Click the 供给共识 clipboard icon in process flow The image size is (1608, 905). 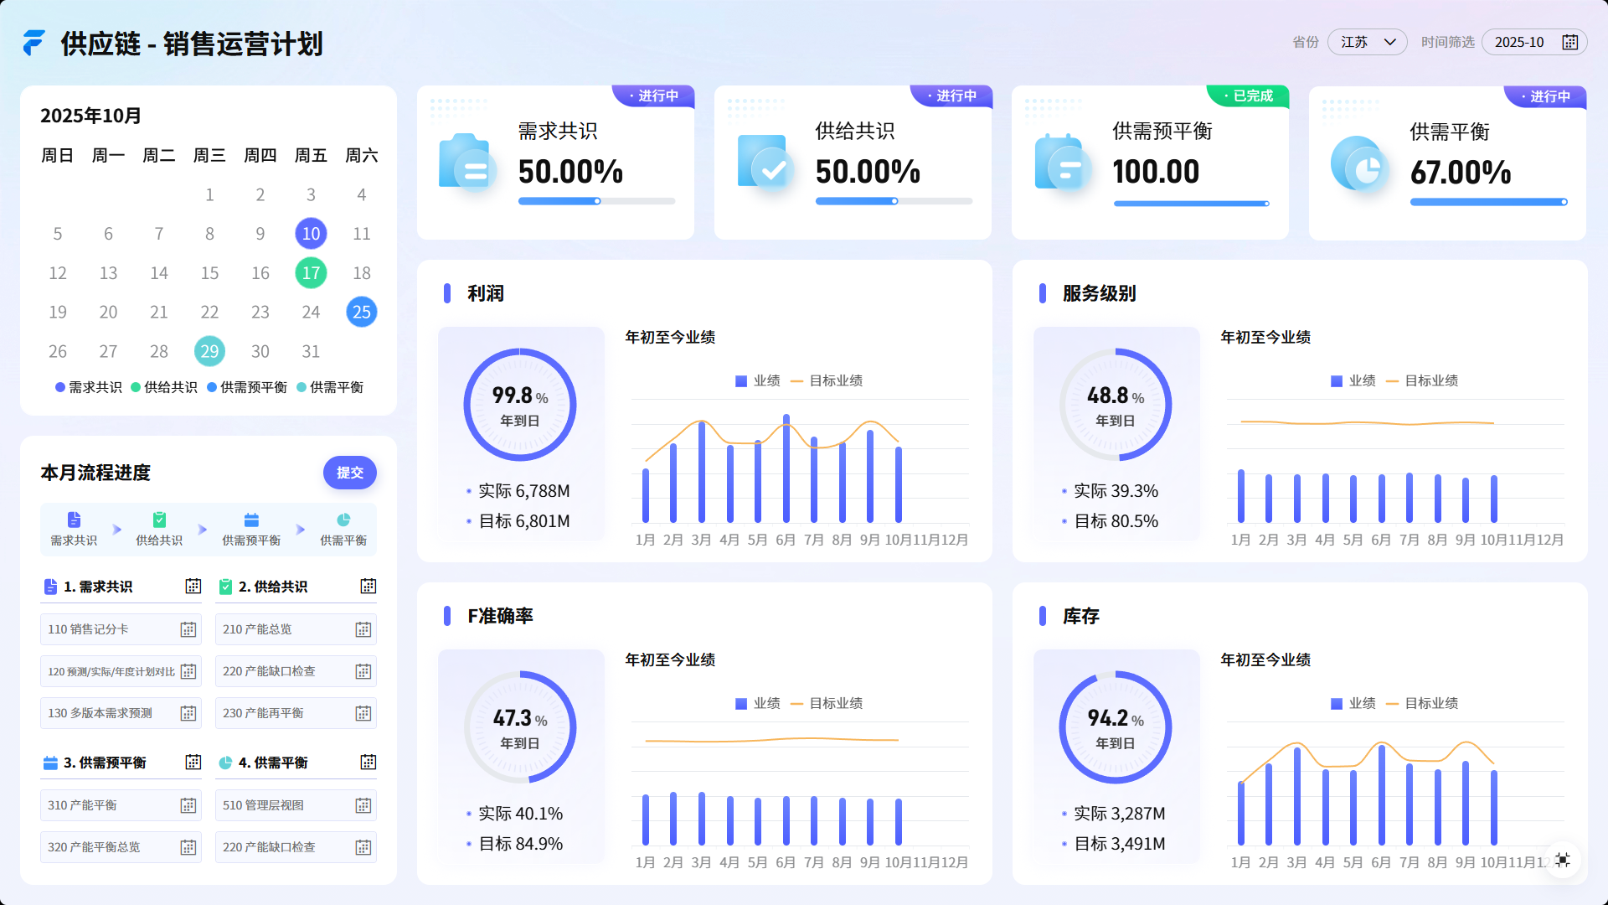coord(159,520)
